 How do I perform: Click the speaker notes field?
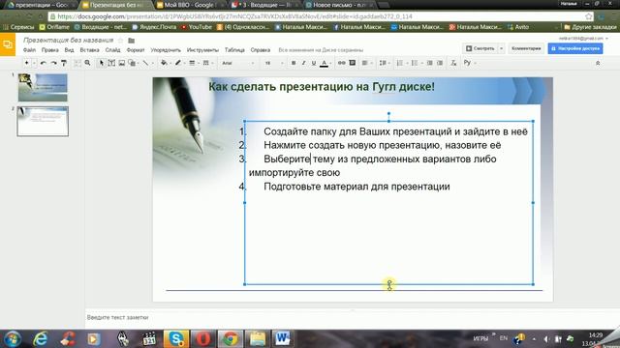(352, 317)
